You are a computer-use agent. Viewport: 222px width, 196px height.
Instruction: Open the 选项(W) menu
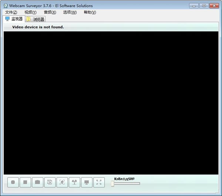(x=70, y=12)
